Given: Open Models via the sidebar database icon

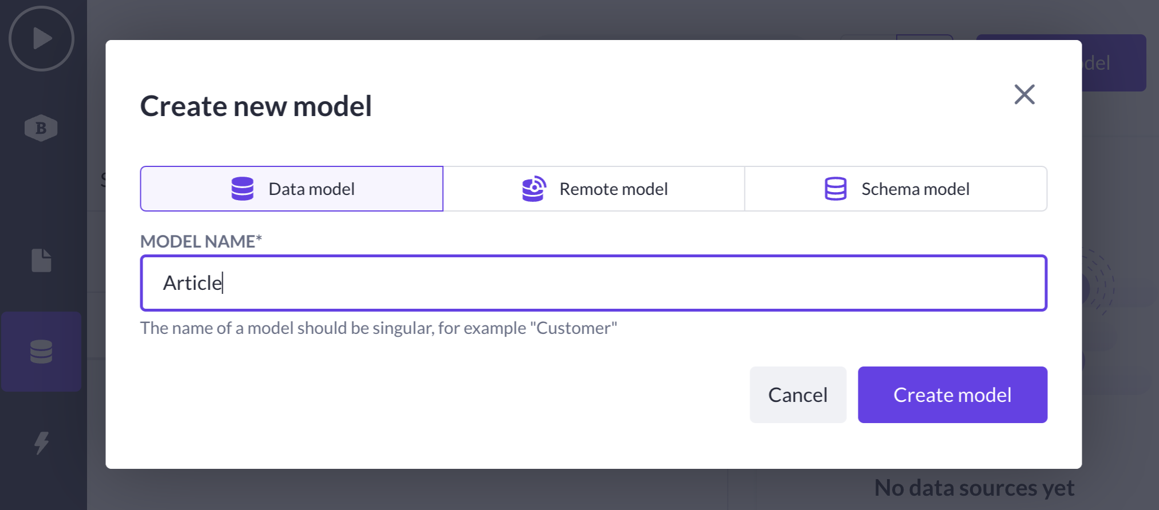Looking at the screenshot, I should click(41, 352).
